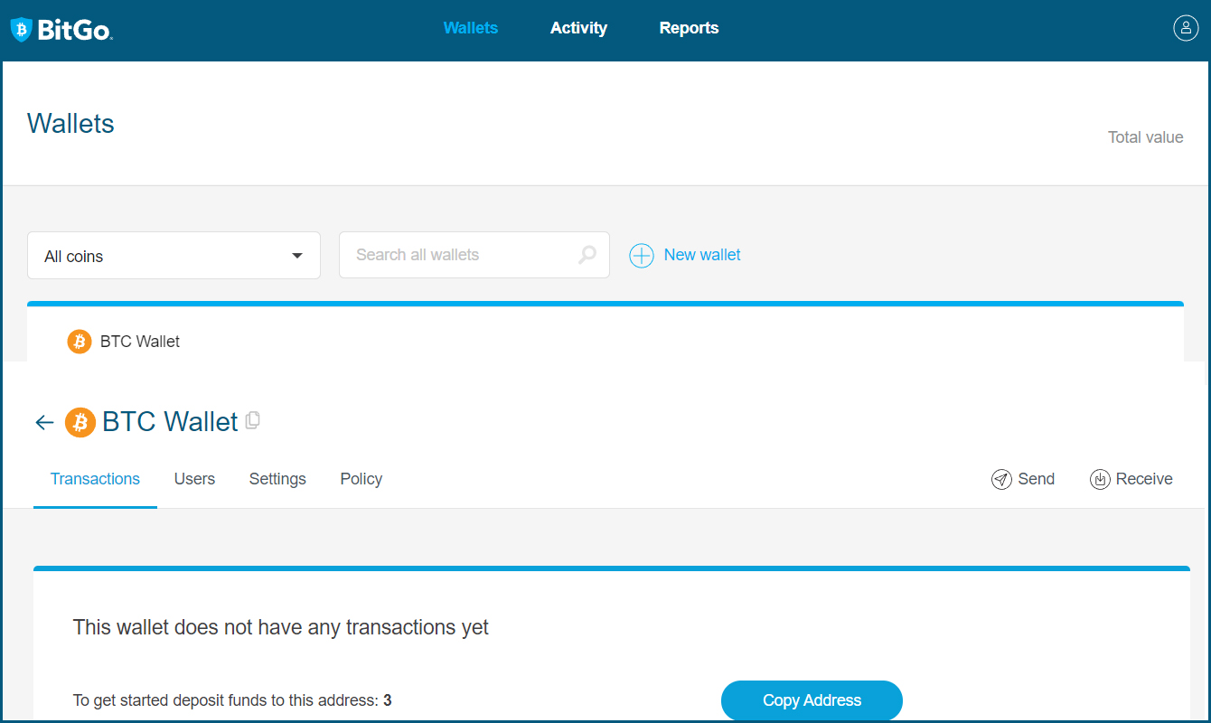Switch to the Users tab
This screenshot has height=723, width=1211.
(x=194, y=479)
